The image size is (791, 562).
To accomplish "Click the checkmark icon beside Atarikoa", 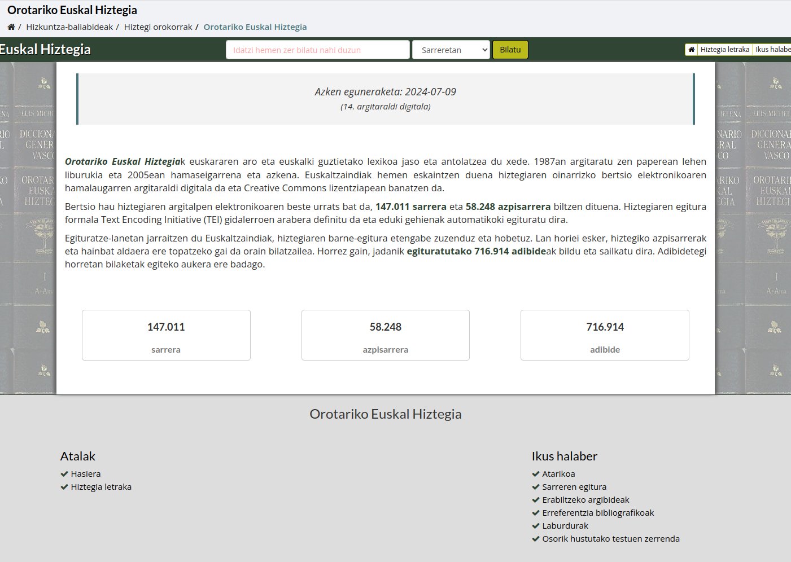I will coord(536,474).
